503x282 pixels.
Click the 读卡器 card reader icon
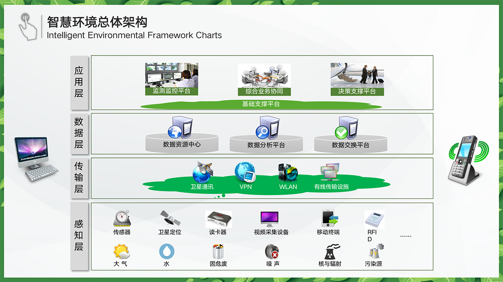[x=218, y=219]
